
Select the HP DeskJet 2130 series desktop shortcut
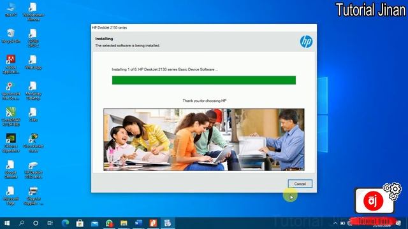coord(33,170)
